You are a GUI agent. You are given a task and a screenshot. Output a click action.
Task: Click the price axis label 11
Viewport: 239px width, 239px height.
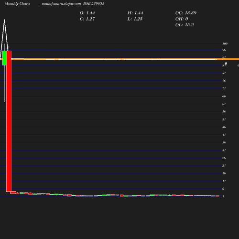224,181
